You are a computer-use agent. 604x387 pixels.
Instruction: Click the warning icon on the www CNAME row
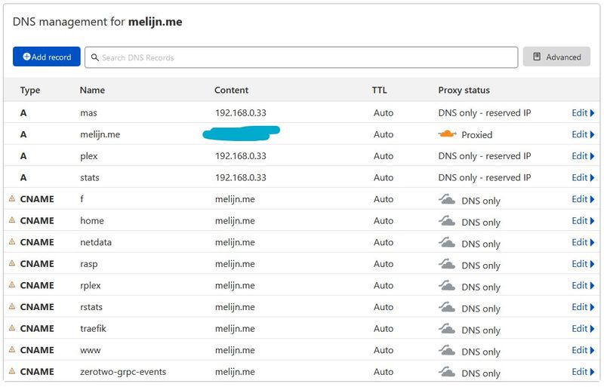tap(12, 350)
